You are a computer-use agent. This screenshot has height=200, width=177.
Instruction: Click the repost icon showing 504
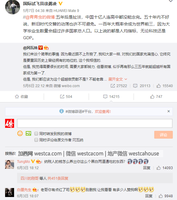pyautogui.click(x=62, y=96)
